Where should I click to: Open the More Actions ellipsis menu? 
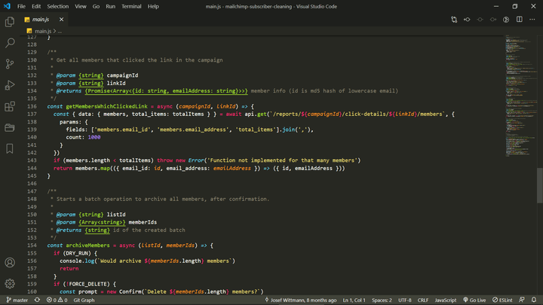[532, 20]
